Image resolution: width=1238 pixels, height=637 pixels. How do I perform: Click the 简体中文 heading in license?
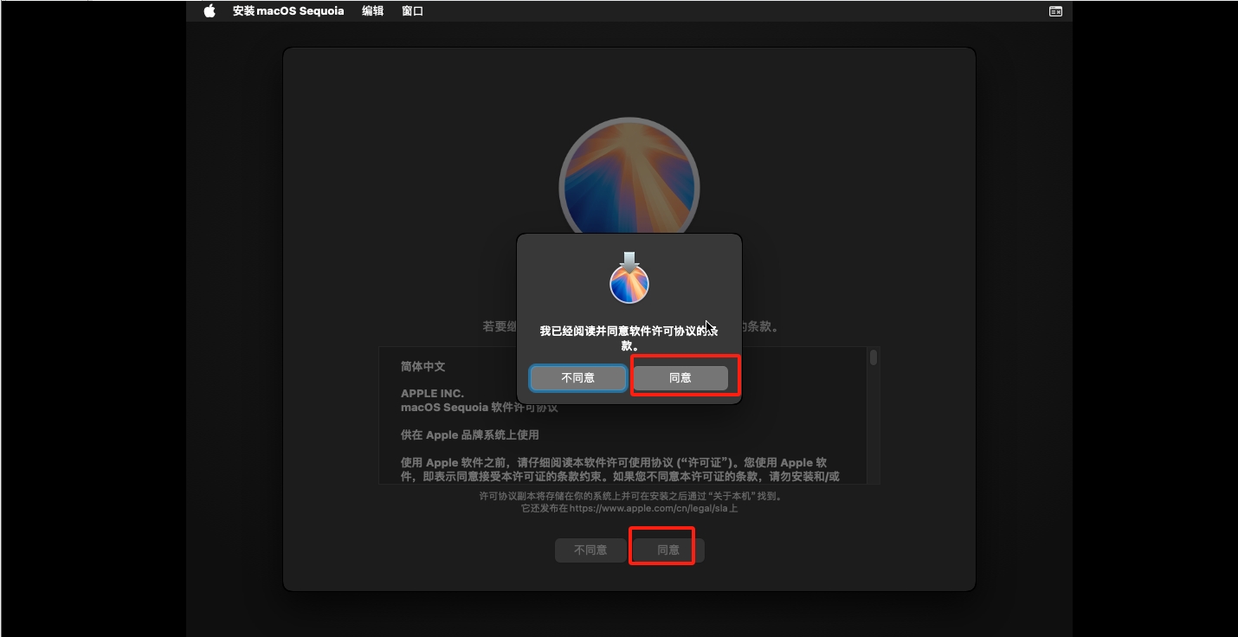coord(423,366)
